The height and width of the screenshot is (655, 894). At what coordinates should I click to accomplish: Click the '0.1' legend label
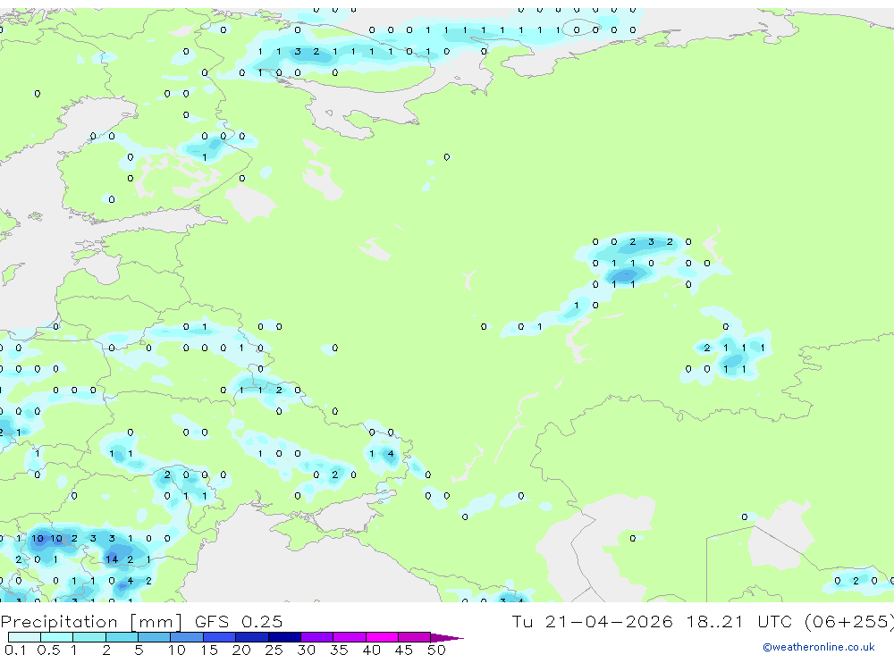(15, 650)
